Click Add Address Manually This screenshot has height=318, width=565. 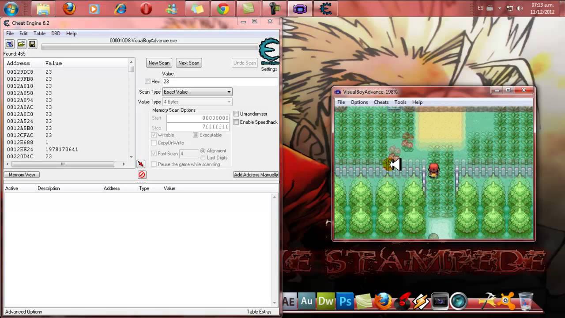point(256,175)
